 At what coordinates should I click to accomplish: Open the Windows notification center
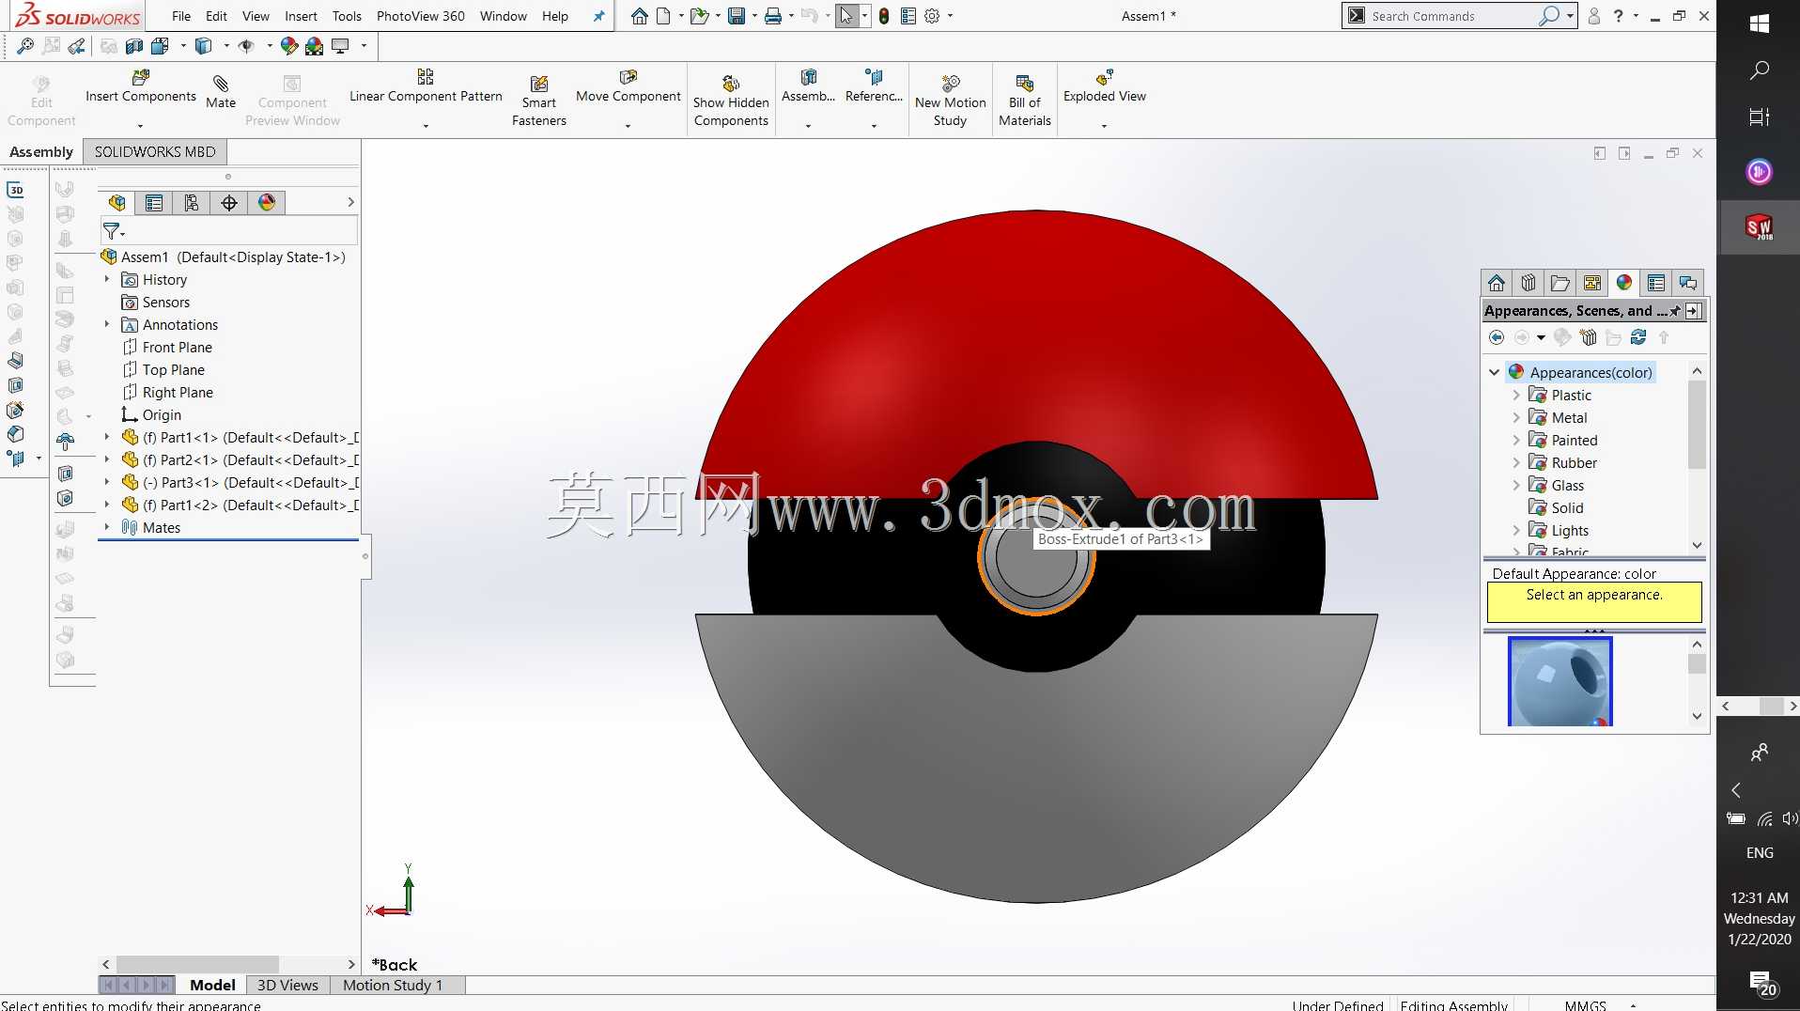(x=1761, y=983)
